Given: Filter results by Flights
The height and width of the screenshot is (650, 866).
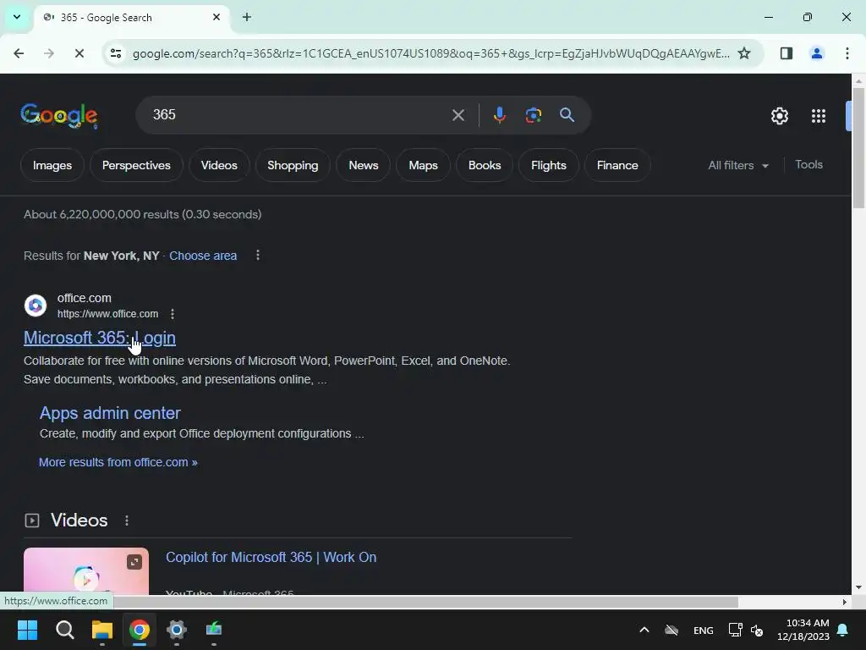Looking at the screenshot, I should [548, 165].
